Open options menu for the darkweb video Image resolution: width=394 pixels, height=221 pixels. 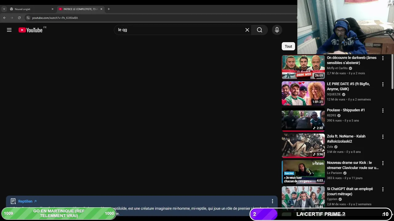[383, 58]
